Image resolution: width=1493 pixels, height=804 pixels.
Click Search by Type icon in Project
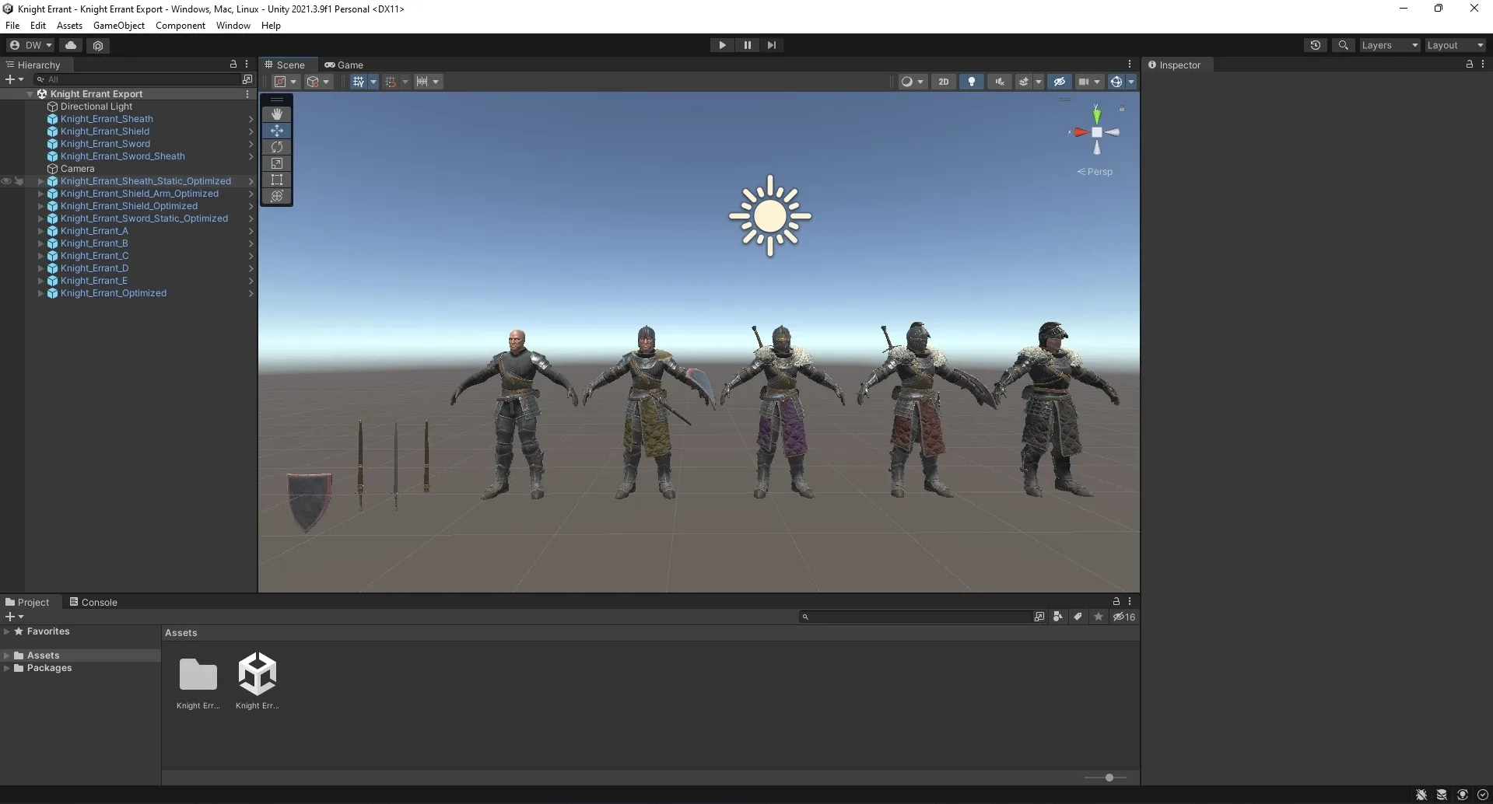point(1058,617)
